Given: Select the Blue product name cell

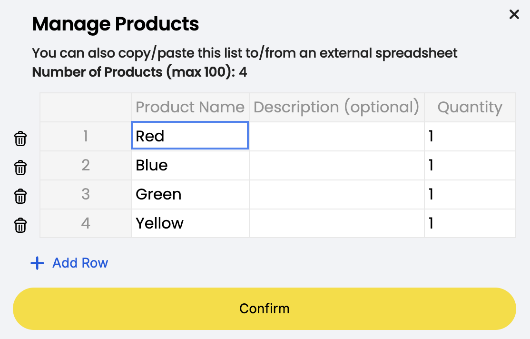Looking at the screenshot, I should (189, 165).
